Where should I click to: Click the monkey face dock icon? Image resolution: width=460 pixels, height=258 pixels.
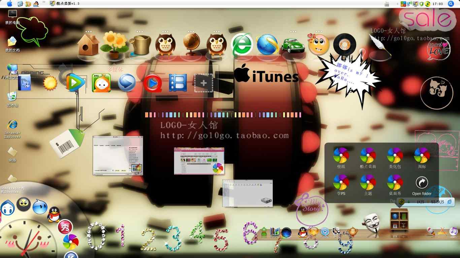353,231
